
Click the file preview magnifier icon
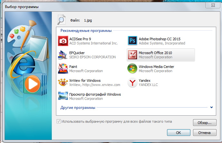[x=61, y=20]
